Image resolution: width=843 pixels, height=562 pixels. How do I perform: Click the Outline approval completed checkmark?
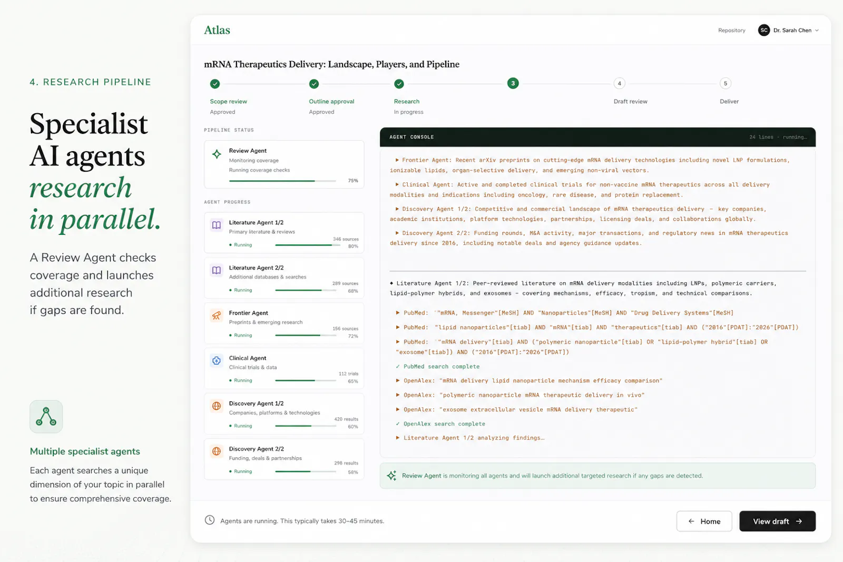(x=314, y=84)
